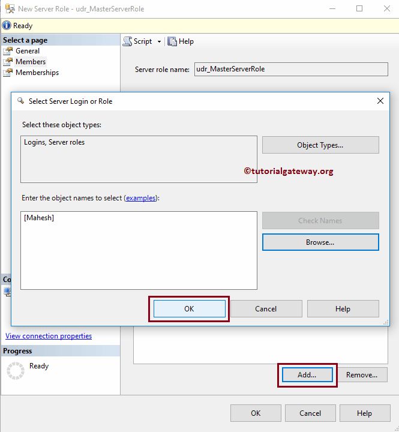
Task: Click the General page icon
Action: (8, 51)
